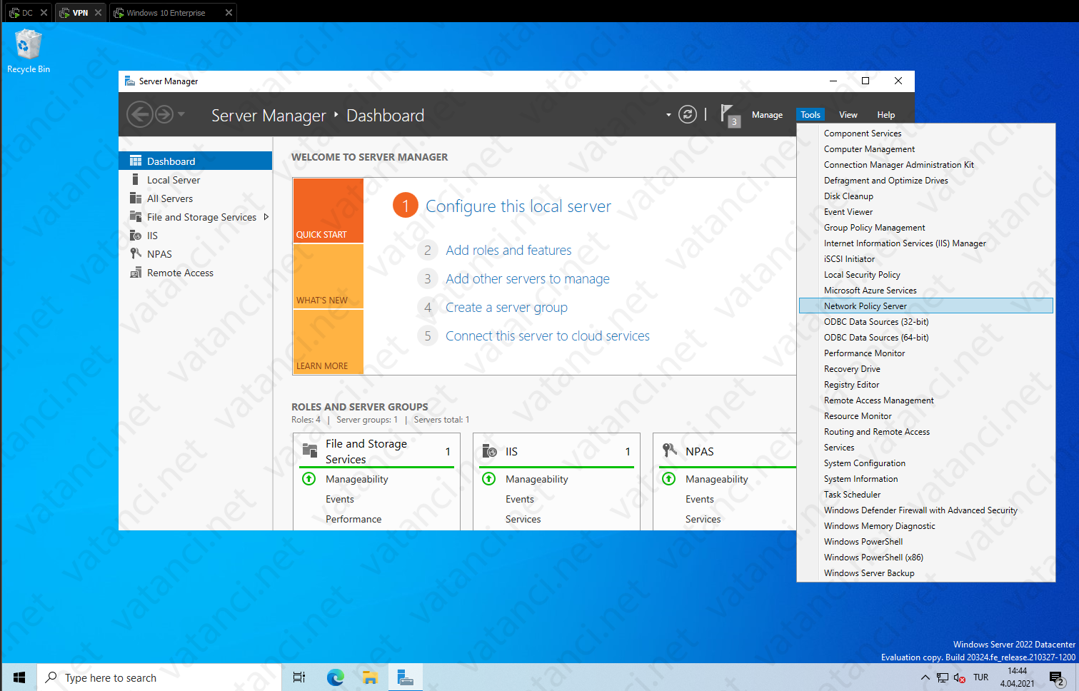
Task: Open the View menu
Action: [848, 114]
